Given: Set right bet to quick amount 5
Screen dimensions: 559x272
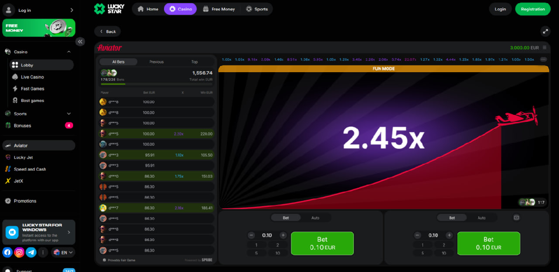Looking at the screenshot, I should (423, 253).
